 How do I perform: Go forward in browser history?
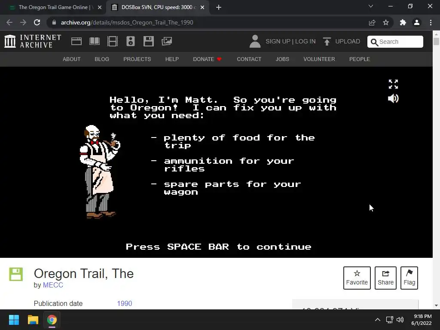(x=23, y=22)
